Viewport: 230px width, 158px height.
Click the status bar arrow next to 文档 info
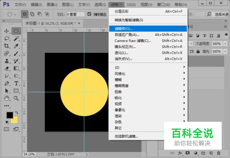pyautogui.click(x=87, y=154)
